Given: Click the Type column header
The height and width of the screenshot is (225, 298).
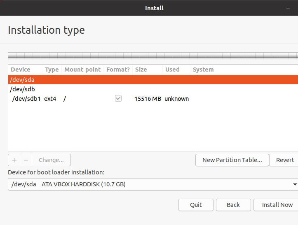Looking at the screenshot, I should (x=52, y=70).
